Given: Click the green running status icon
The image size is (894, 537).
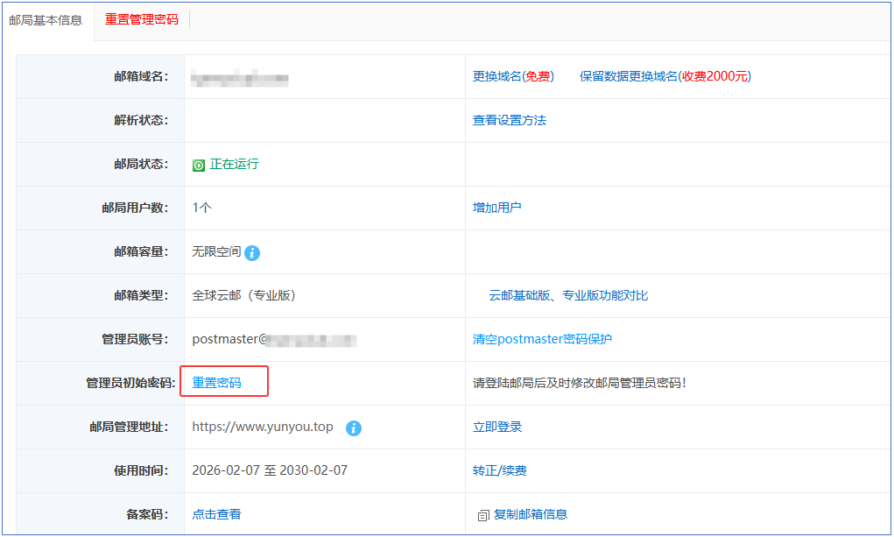Looking at the screenshot, I should tap(199, 166).
